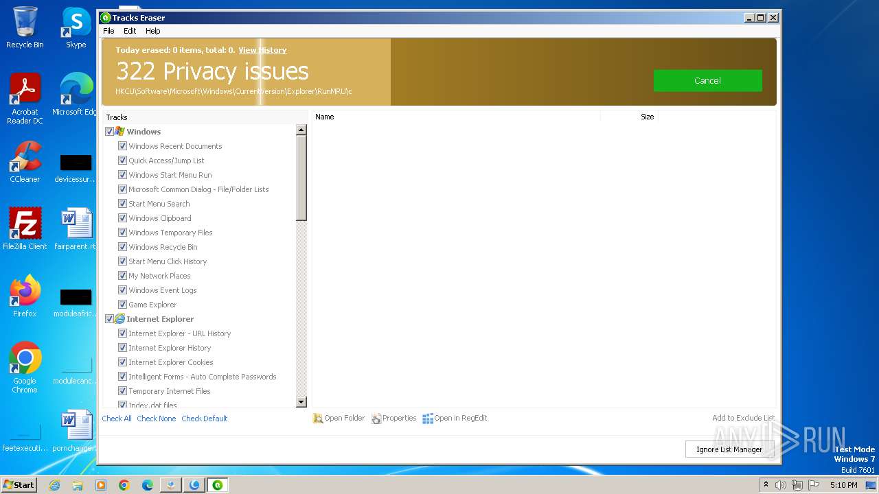
Task: Select the Windows tree group icon
Action: (x=119, y=132)
